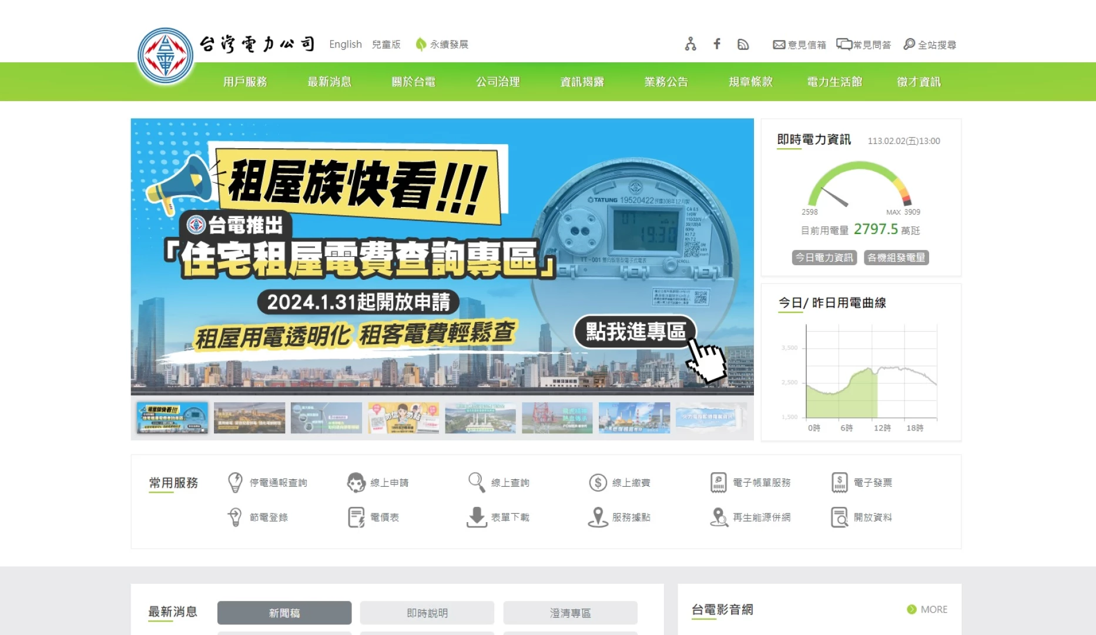Screen dimensions: 1096x635
Task: Open the RSS feed icon
Action: (x=743, y=45)
